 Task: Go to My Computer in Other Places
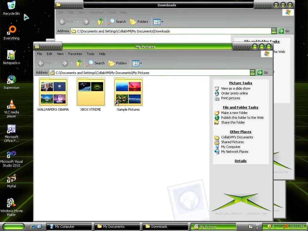point(231,147)
